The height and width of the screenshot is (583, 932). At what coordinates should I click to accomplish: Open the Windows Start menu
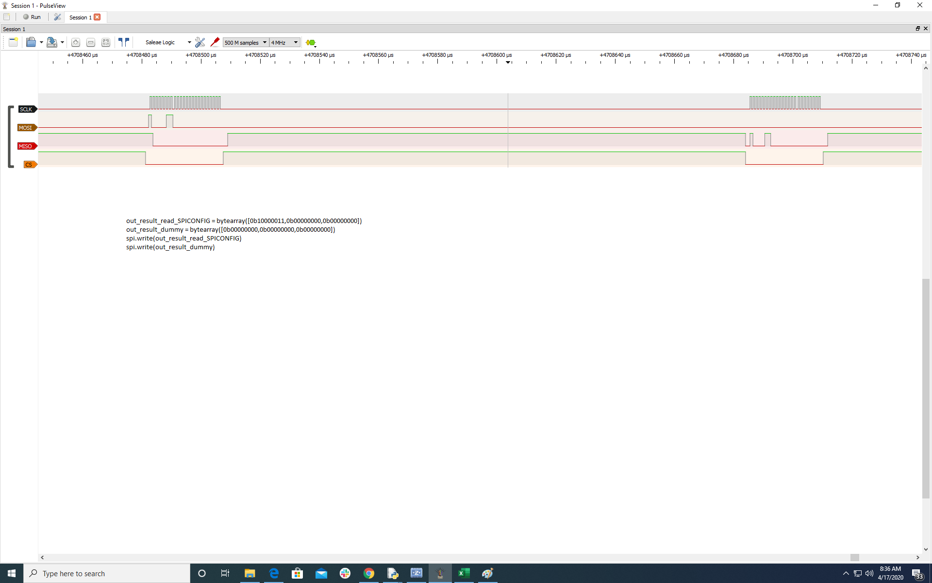(12, 573)
